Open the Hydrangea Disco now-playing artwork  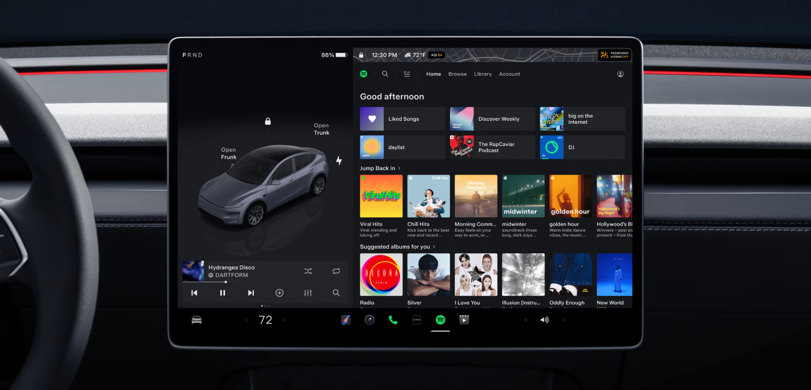193,271
